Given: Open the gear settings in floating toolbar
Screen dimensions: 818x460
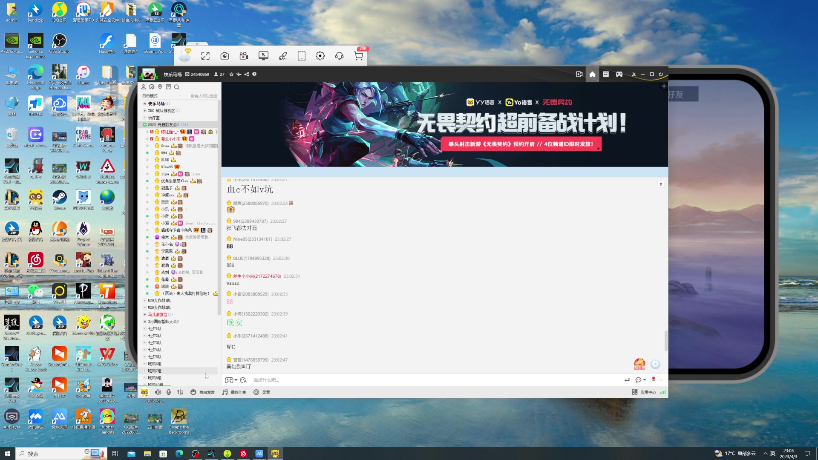Looking at the screenshot, I should pyautogui.click(x=320, y=56).
